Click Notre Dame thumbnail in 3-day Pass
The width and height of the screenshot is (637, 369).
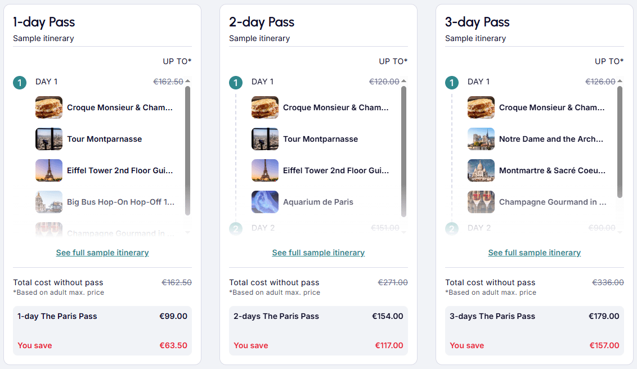point(481,139)
